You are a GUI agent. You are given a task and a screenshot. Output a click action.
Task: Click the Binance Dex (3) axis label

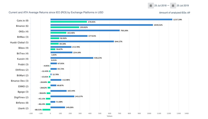pos(20,81)
